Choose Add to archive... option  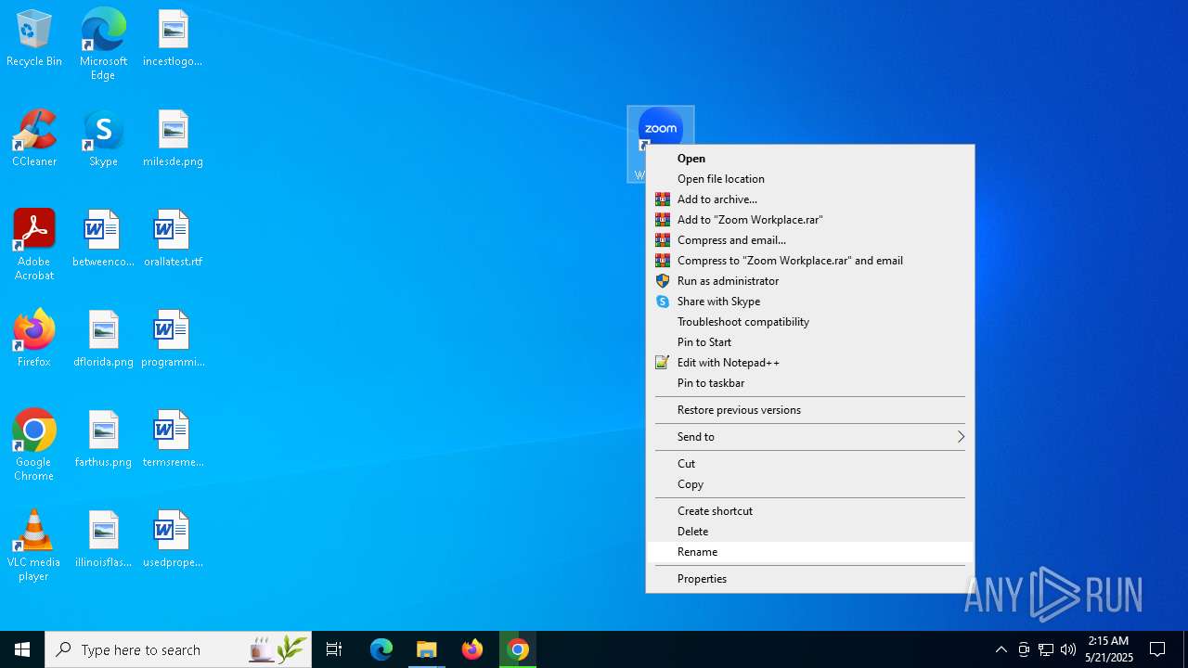point(810,199)
